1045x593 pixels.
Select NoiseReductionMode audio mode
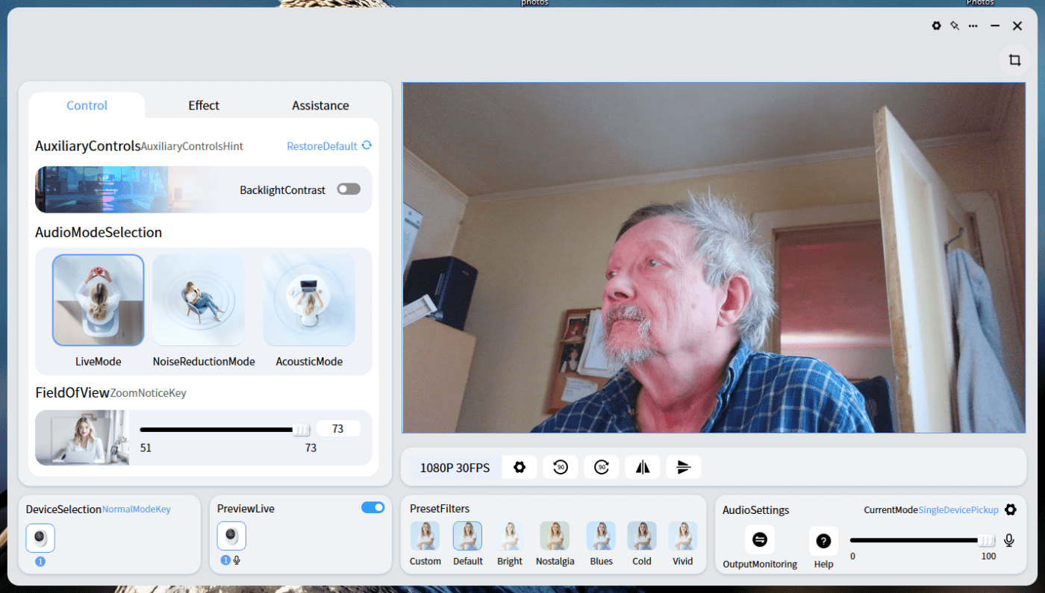199,300
